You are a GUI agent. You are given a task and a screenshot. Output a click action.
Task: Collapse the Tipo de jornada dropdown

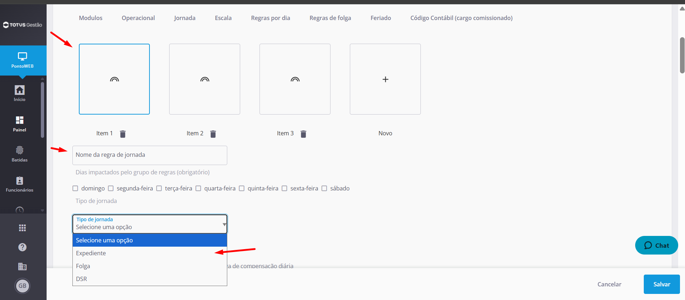point(150,224)
